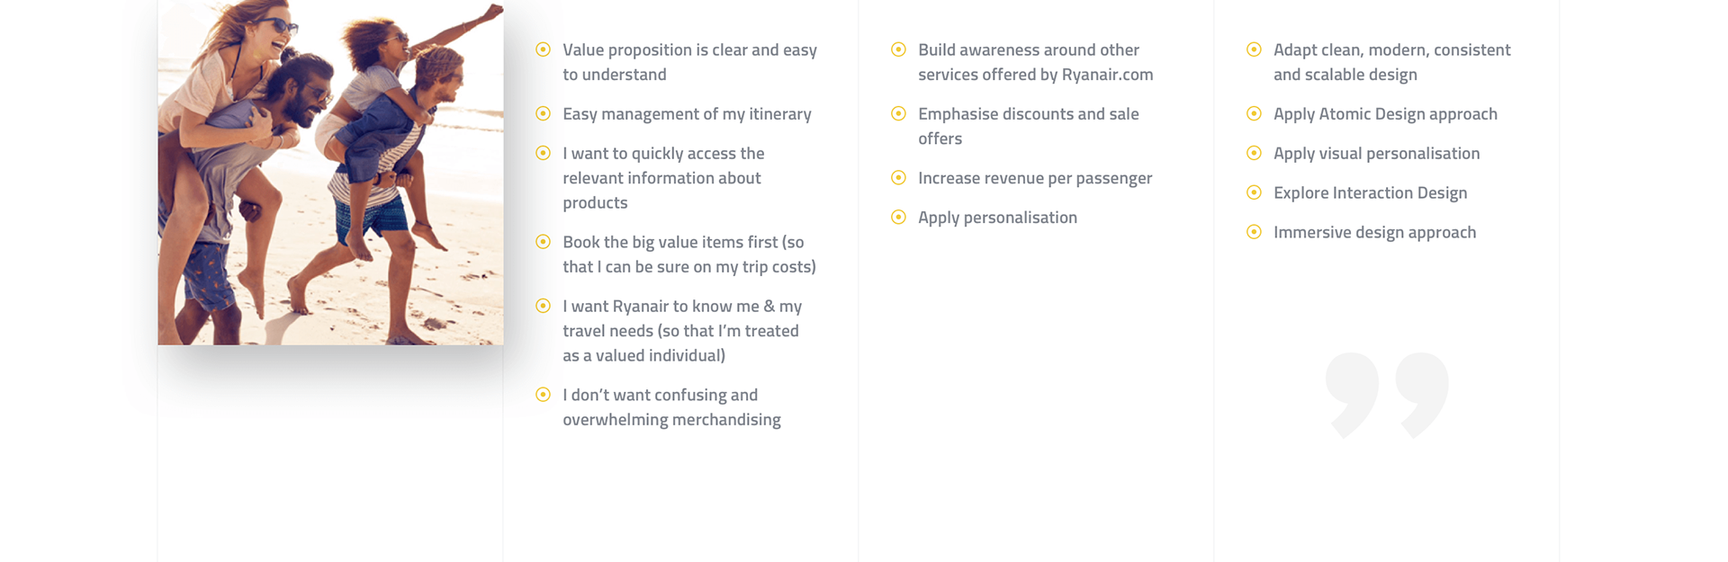Click the bullet icon beside "Value proposition is clear"

coord(543,49)
